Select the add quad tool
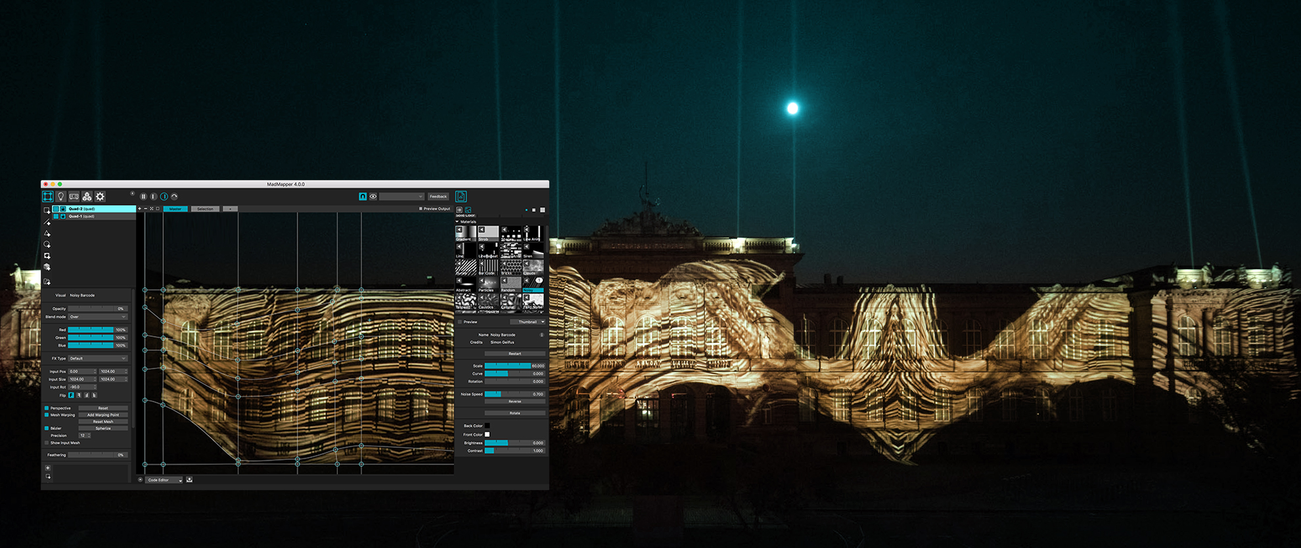The width and height of the screenshot is (1301, 548). click(47, 210)
